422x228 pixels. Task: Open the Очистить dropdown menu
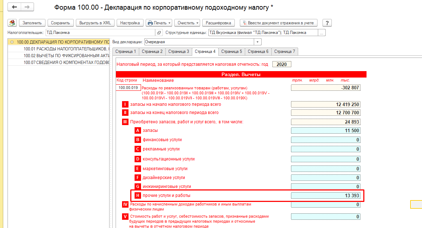[187, 23]
